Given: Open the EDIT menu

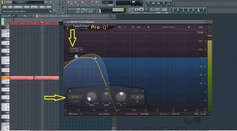Looking at the screenshot, I should [10, 7].
